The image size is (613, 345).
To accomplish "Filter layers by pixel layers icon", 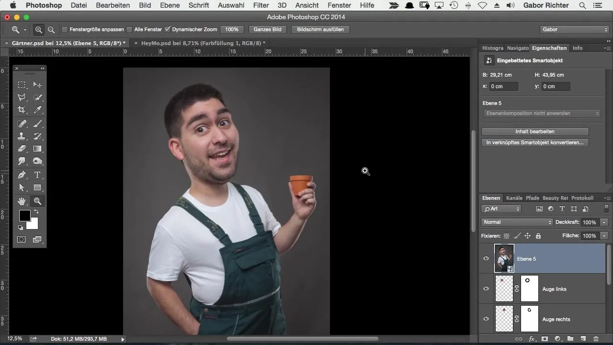I will (x=539, y=209).
